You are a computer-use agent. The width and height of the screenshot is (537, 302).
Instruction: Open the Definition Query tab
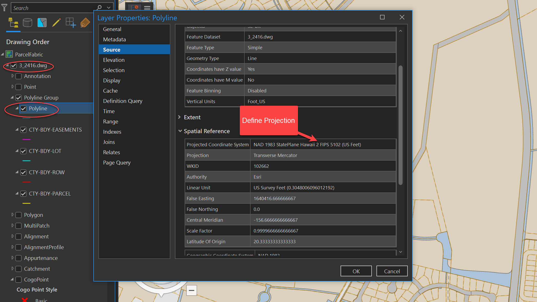coord(123,101)
